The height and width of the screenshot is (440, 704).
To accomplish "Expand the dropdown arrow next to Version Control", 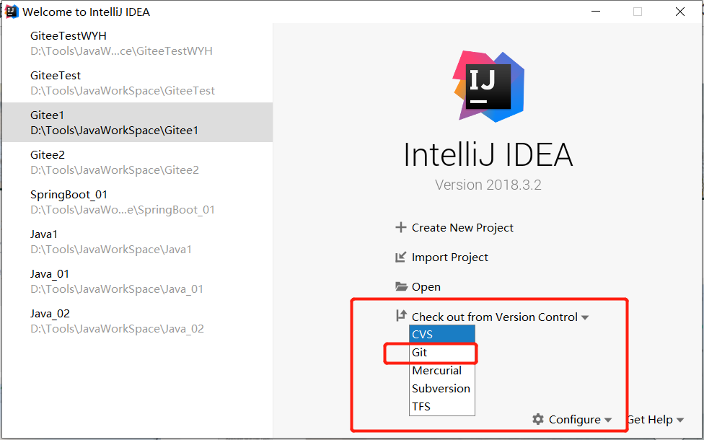I will coord(584,317).
